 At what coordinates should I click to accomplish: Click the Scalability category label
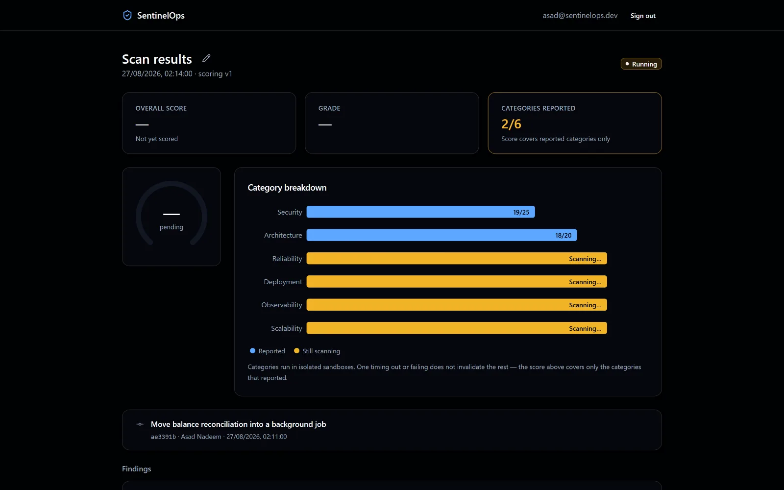tap(287, 328)
